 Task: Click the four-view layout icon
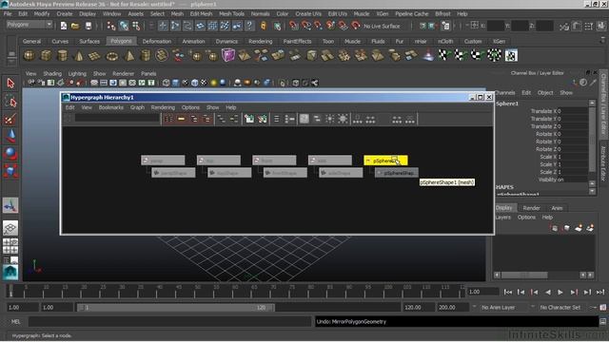pyautogui.click(x=10, y=246)
